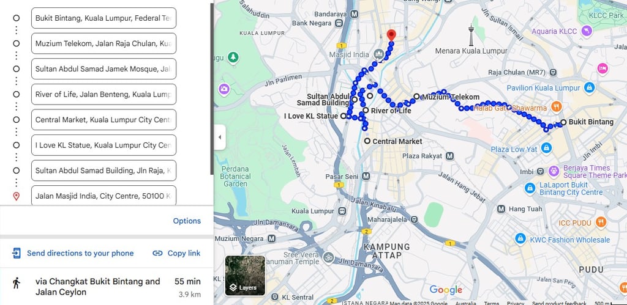Click the red destination pin on map
Screen dimensions: 627x305
391,35
